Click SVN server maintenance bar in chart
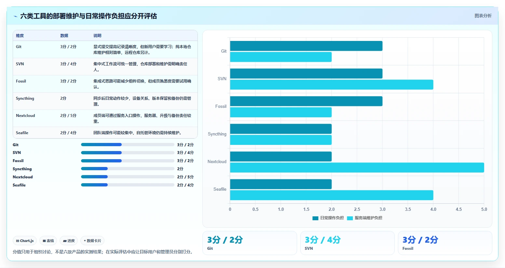Screen dimensions: 505x268 click(x=332, y=84)
